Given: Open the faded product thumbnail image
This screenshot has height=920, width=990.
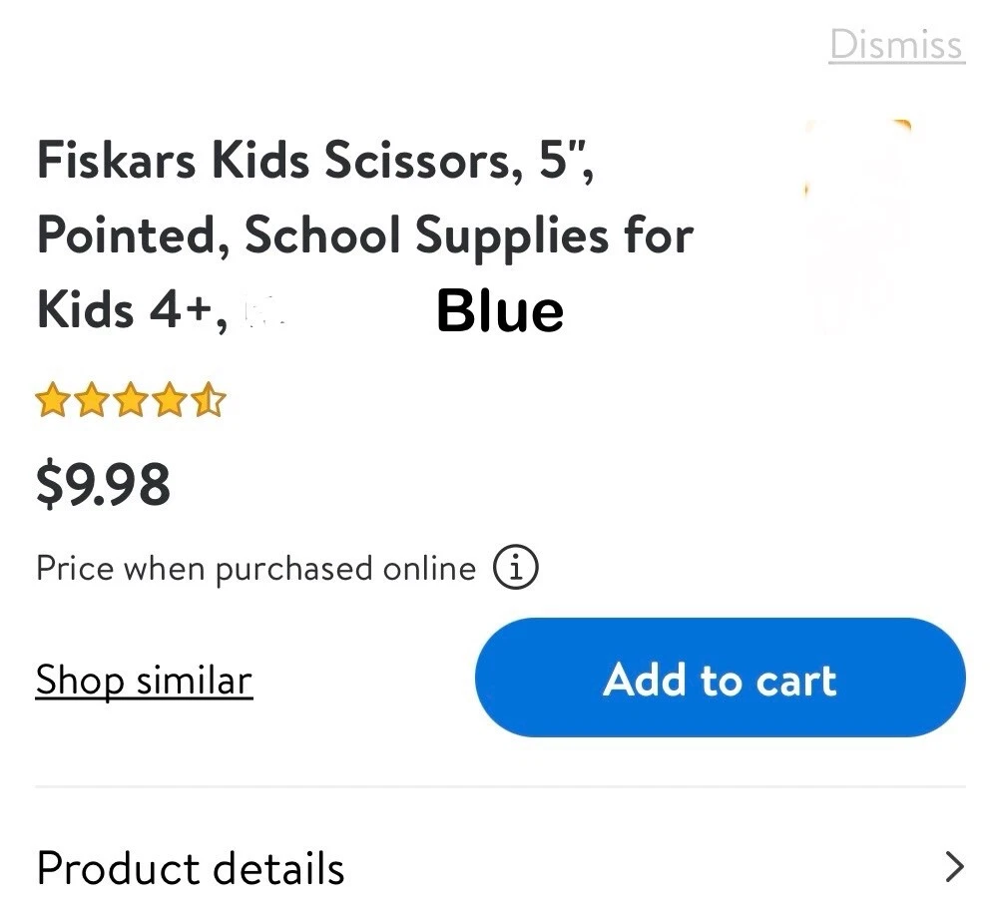Looking at the screenshot, I should pyautogui.click(x=862, y=225).
